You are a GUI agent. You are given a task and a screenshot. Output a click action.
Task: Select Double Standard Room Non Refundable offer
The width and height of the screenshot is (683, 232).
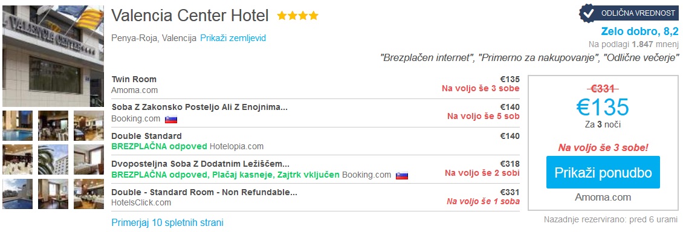click(316, 197)
